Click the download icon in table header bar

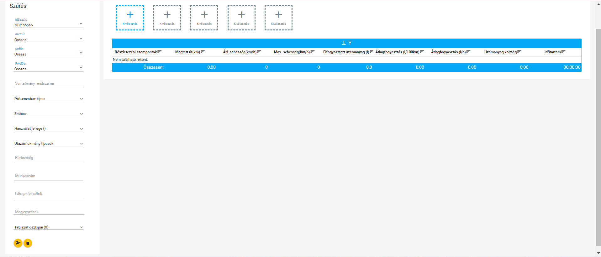pyautogui.click(x=344, y=43)
